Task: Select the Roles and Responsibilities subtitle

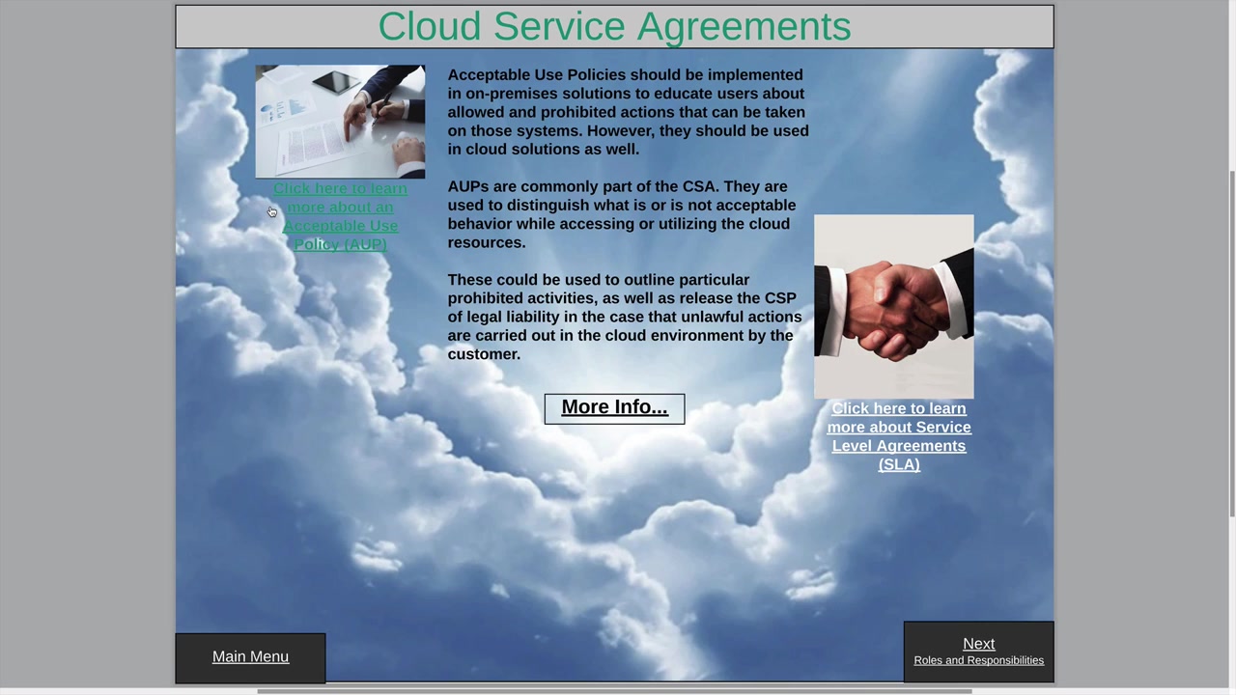Action: coord(978,660)
